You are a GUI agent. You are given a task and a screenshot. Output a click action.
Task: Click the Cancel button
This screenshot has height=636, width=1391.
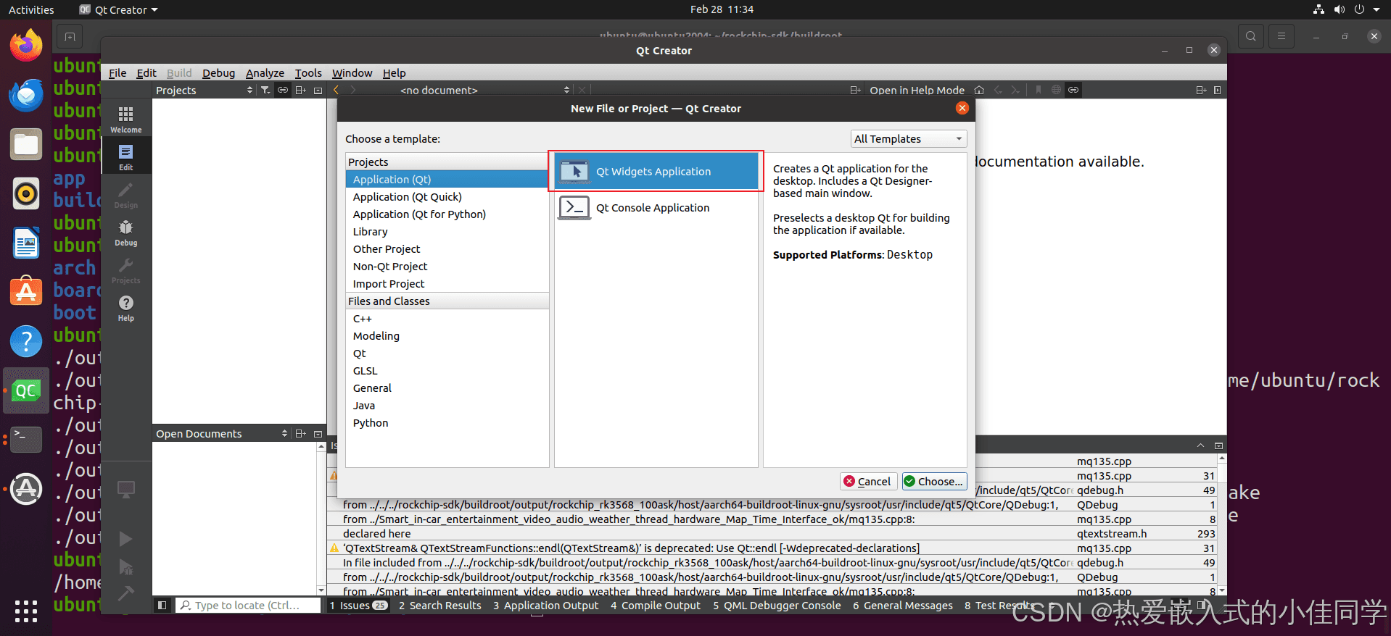(x=867, y=481)
